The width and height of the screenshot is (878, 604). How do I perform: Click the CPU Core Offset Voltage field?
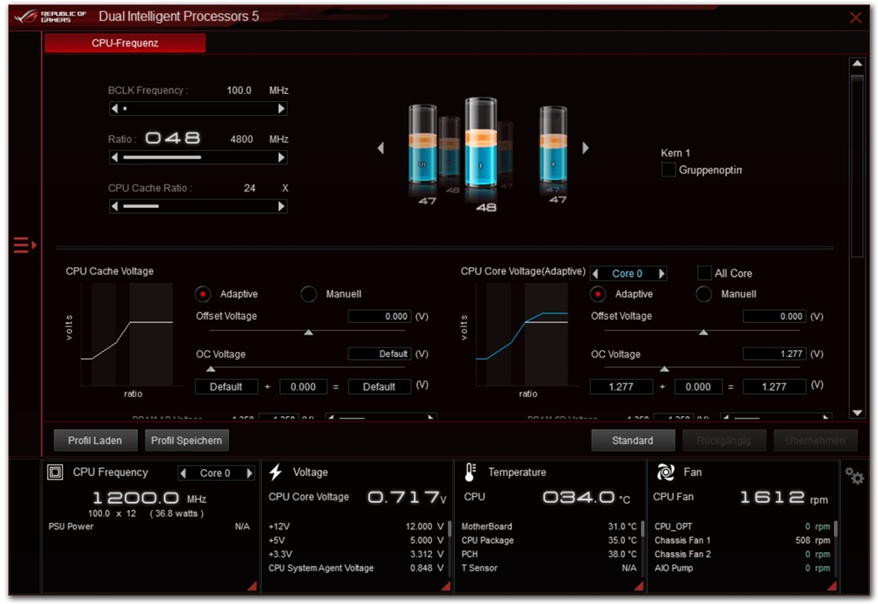pyautogui.click(x=774, y=316)
